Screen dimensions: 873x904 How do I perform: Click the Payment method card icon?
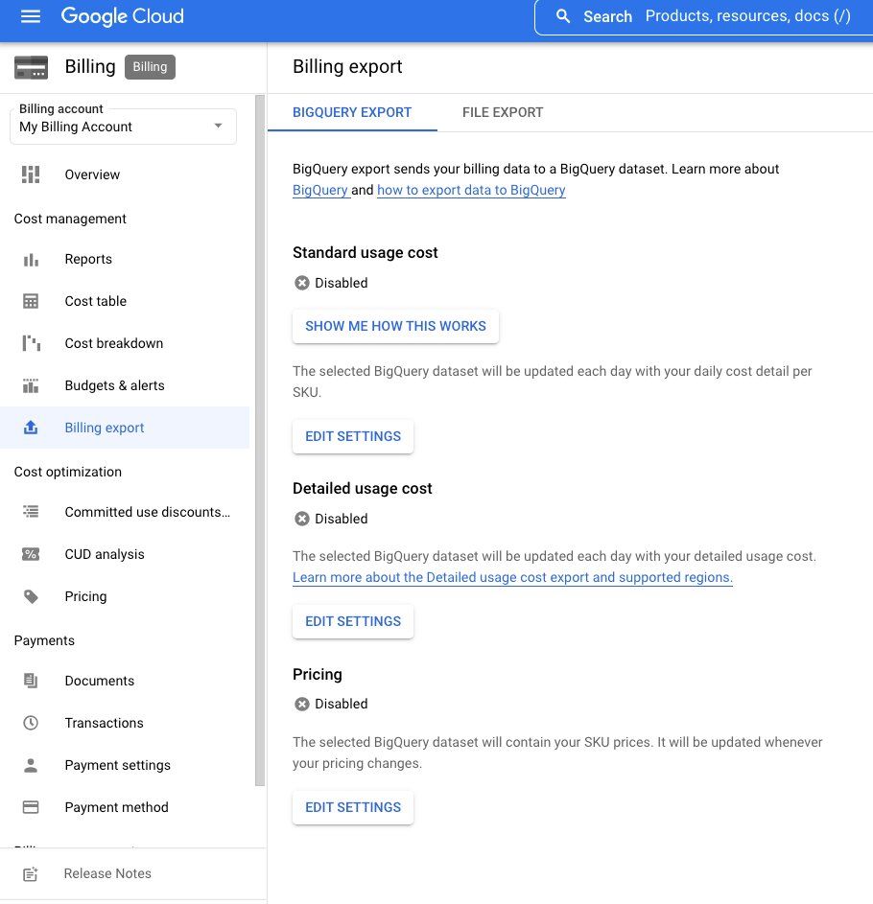click(31, 807)
